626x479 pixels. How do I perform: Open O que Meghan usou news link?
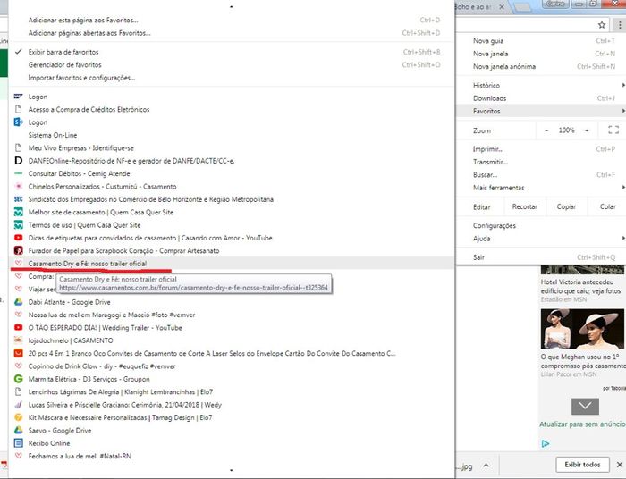point(583,361)
